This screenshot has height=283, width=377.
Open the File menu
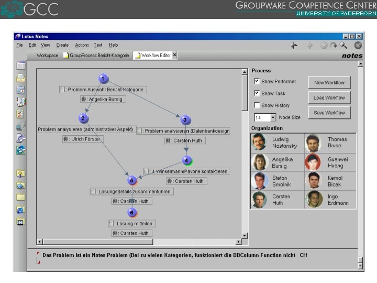pos(19,45)
